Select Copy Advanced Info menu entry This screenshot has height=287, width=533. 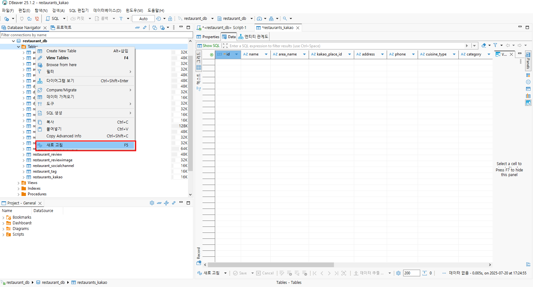85,136
